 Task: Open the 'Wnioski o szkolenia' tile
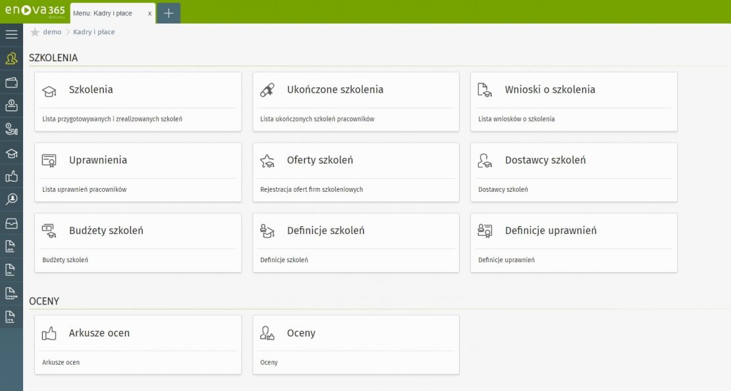coord(573,101)
